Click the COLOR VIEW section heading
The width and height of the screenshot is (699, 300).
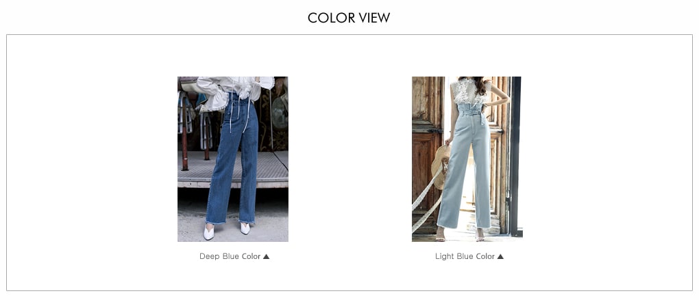point(349,18)
